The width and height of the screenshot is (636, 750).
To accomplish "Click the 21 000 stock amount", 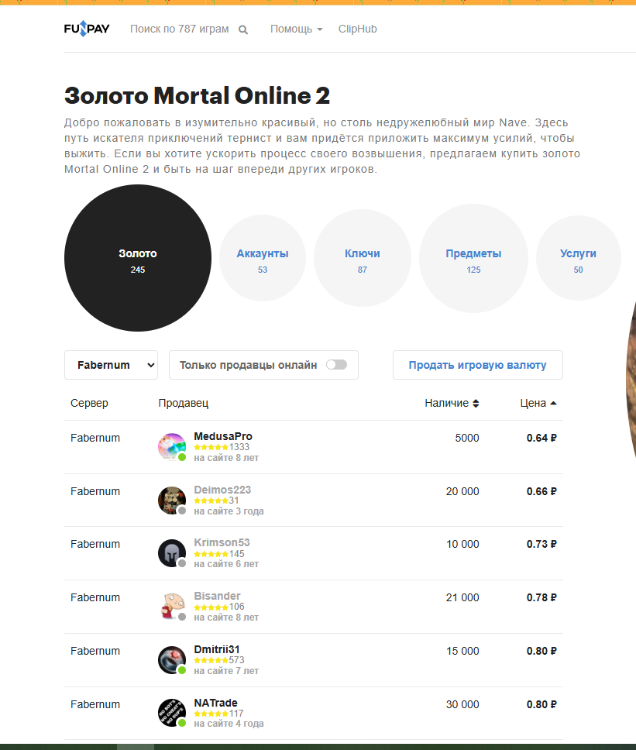I will (462, 597).
